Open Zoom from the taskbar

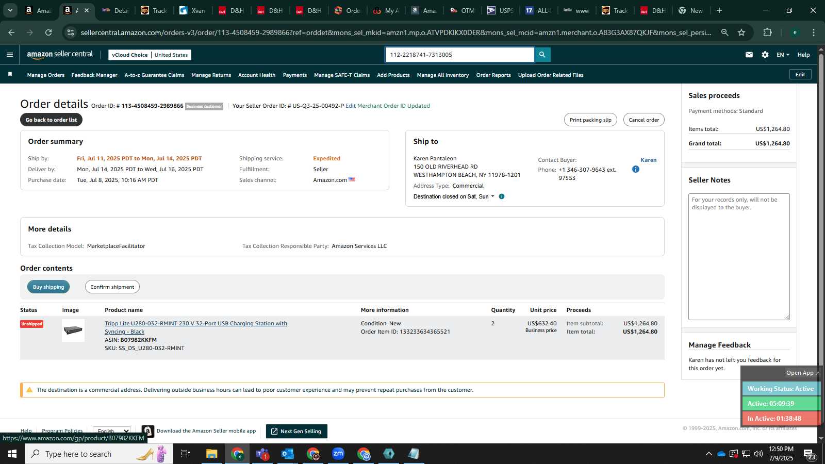tap(338, 454)
